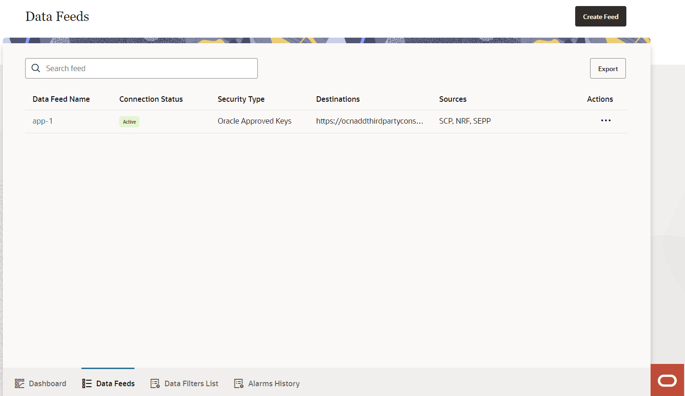Image resolution: width=685 pixels, height=396 pixels.
Task: Click the Actions column header
Action: [600, 99]
